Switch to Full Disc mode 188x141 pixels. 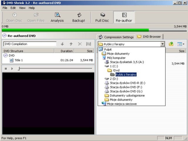click(x=102, y=17)
